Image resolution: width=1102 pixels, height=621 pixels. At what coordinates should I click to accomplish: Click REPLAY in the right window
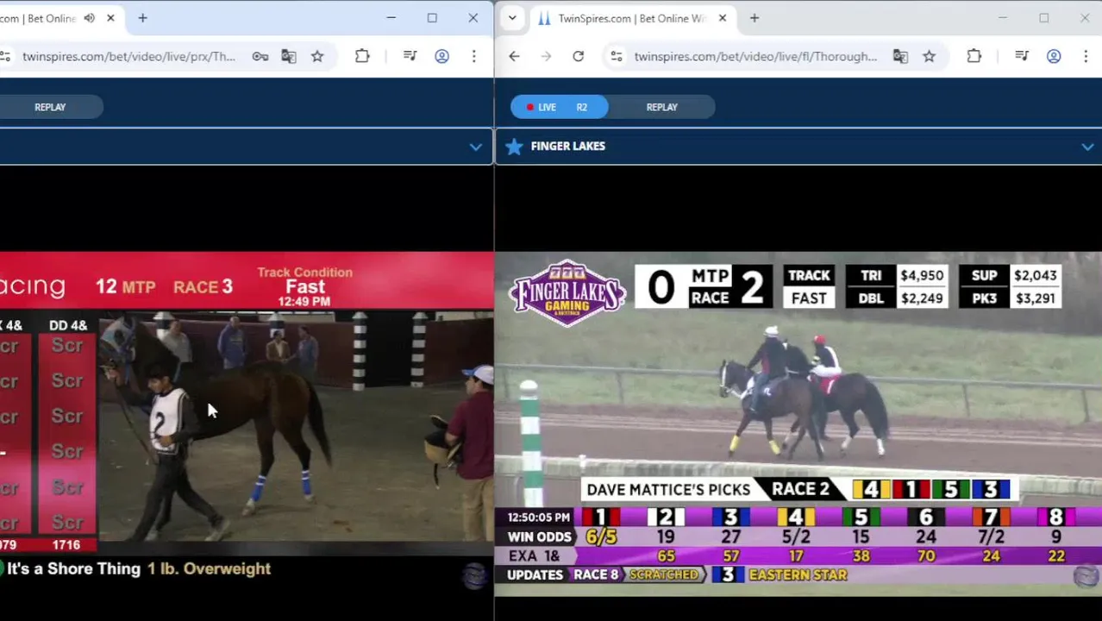tap(661, 107)
